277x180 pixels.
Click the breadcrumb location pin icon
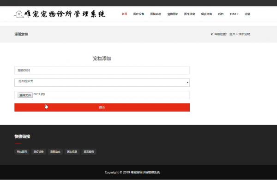[211, 34]
